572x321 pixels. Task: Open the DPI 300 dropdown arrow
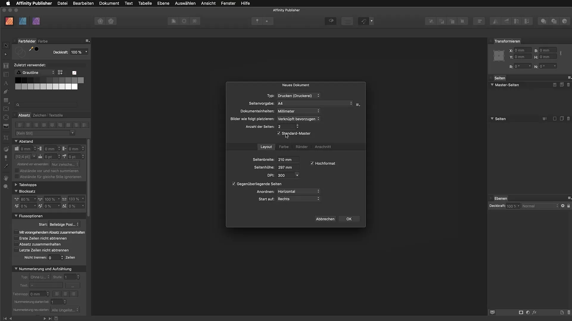point(297,175)
